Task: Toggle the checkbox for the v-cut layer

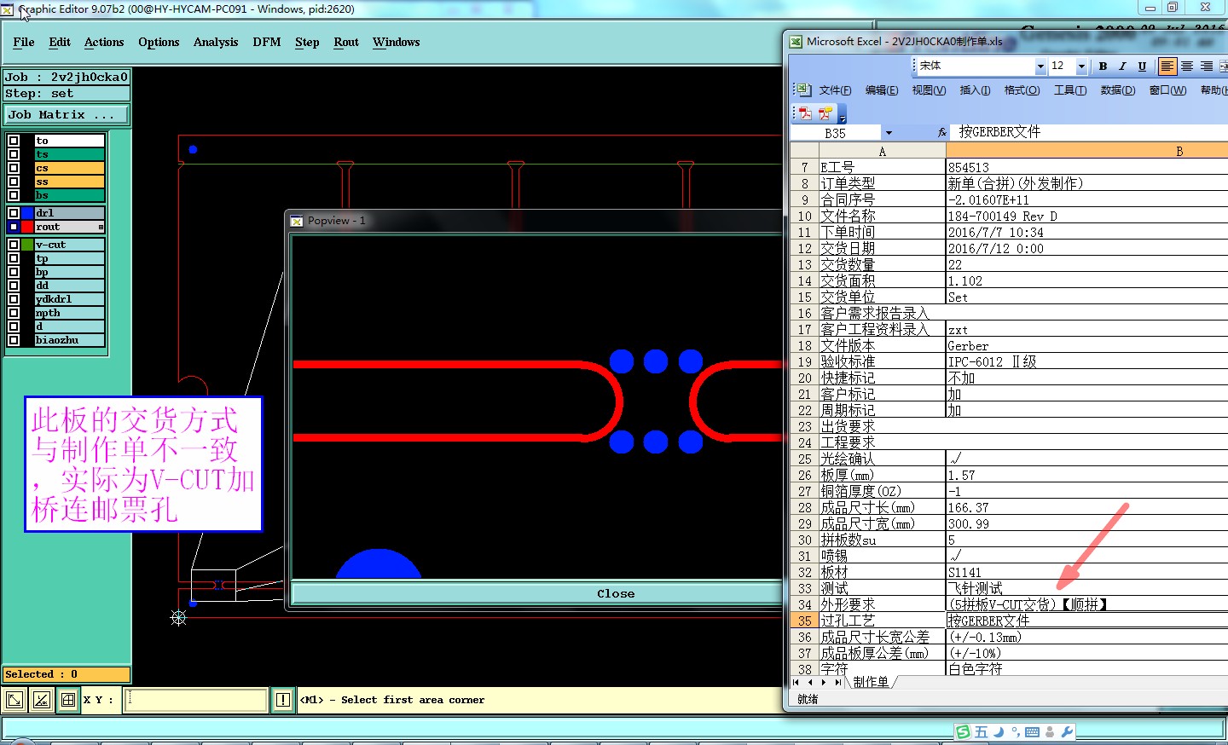Action: click(14, 245)
